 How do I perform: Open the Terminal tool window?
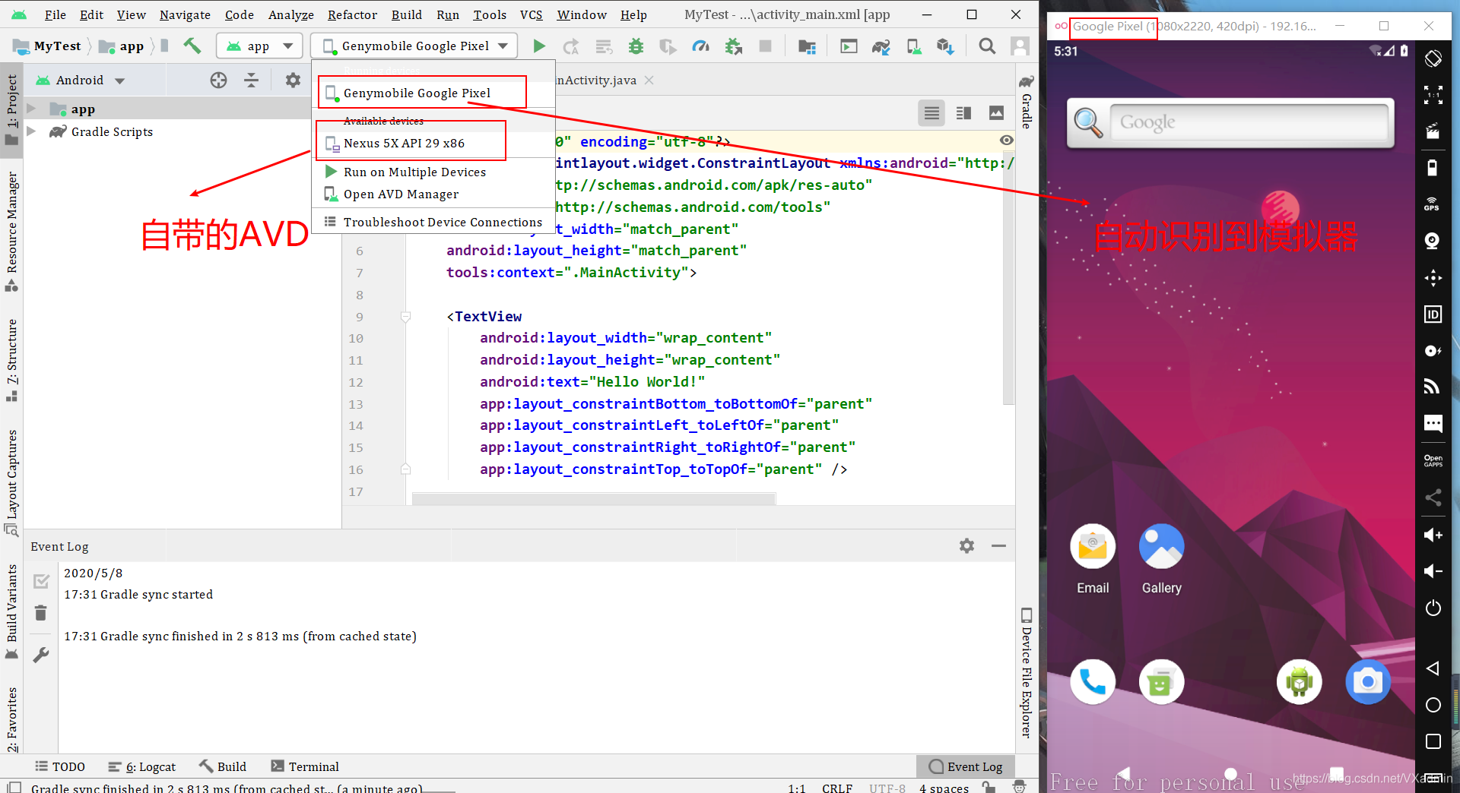pyautogui.click(x=305, y=766)
